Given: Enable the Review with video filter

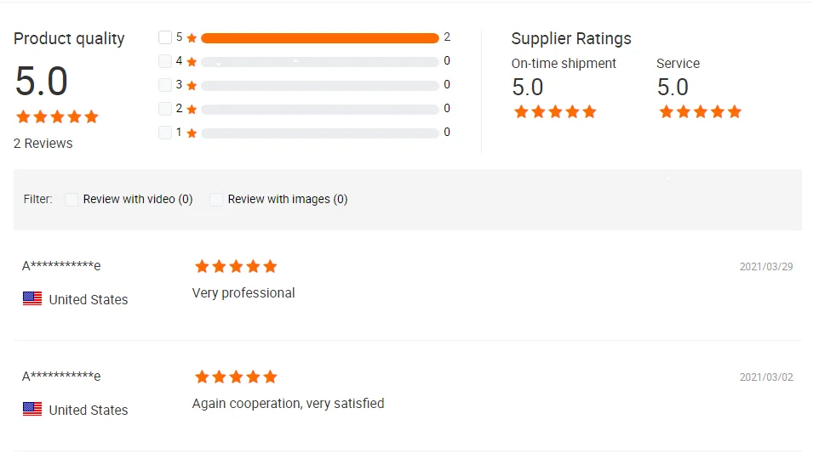Looking at the screenshot, I should [72, 199].
